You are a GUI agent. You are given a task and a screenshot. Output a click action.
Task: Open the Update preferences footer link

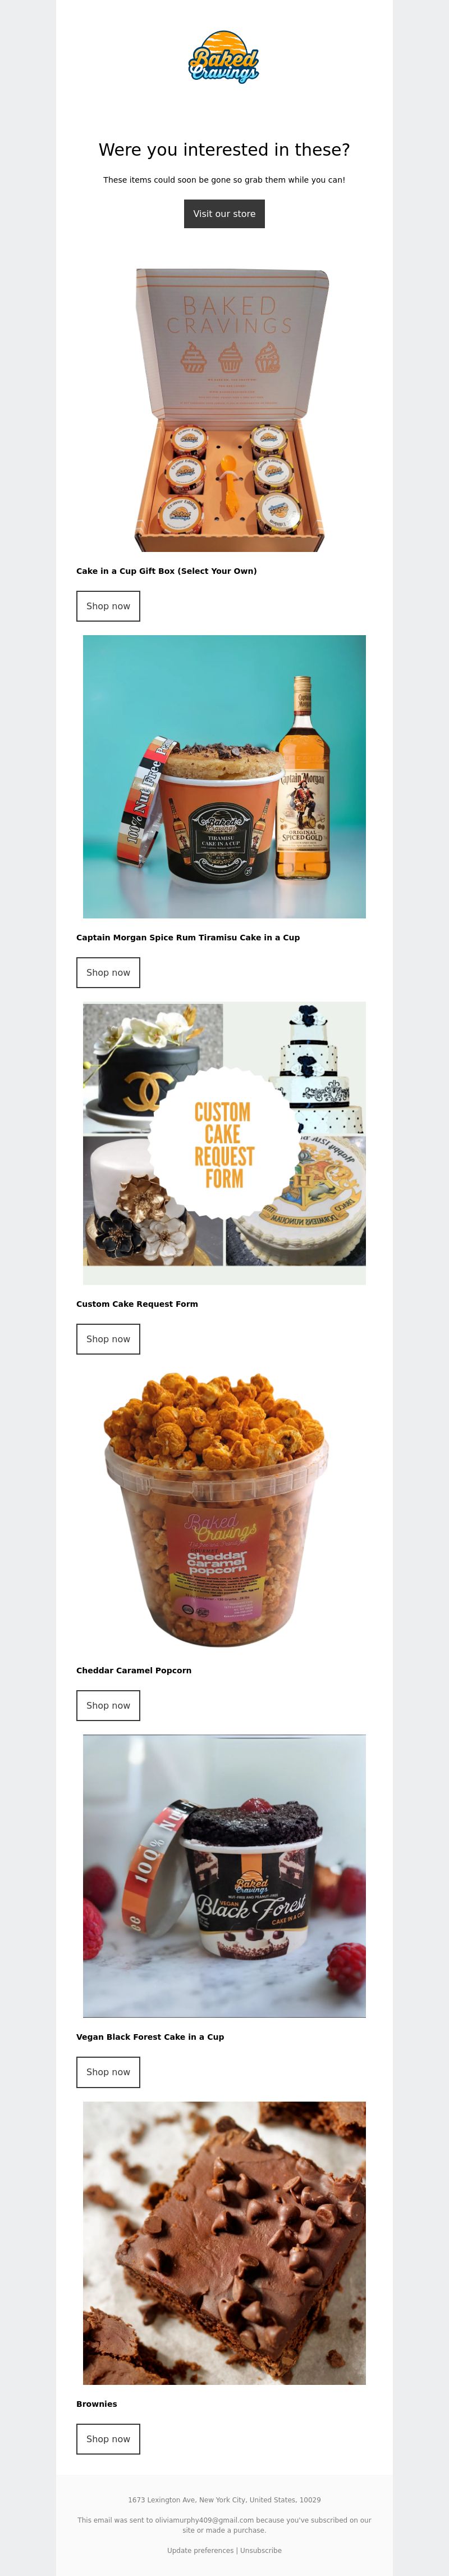point(200,2550)
